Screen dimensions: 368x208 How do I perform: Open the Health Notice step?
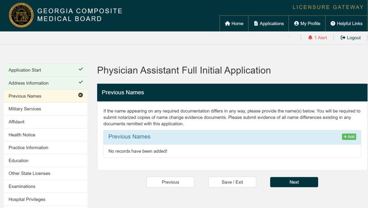point(22,135)
